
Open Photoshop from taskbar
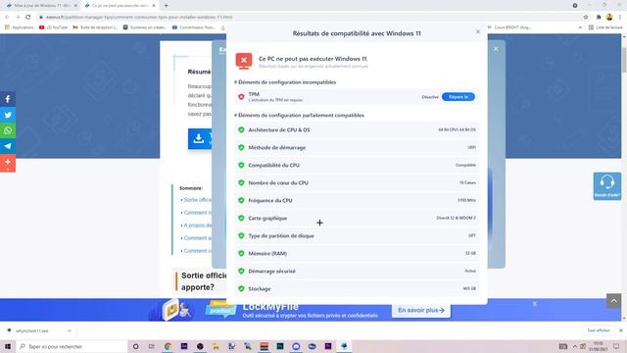(280, 346)
